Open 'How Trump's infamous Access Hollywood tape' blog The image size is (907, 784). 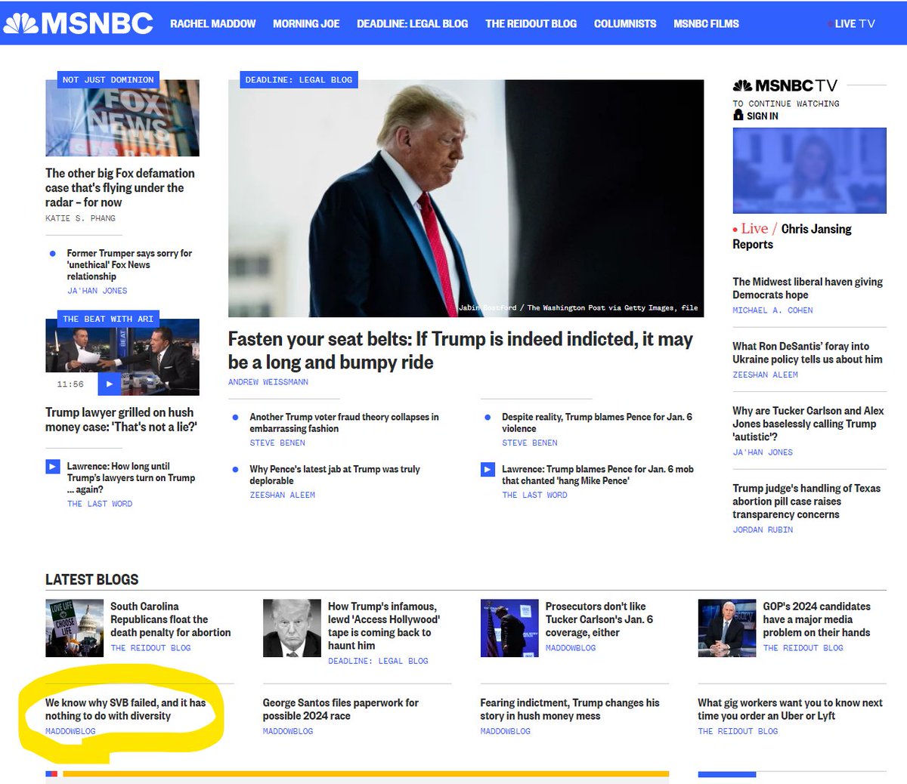[x=383, y=626]
